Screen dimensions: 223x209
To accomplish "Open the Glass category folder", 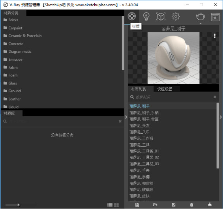I will [10, 83].
